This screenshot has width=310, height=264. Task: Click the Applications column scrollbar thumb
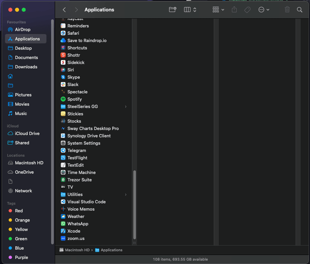[134, 205]
